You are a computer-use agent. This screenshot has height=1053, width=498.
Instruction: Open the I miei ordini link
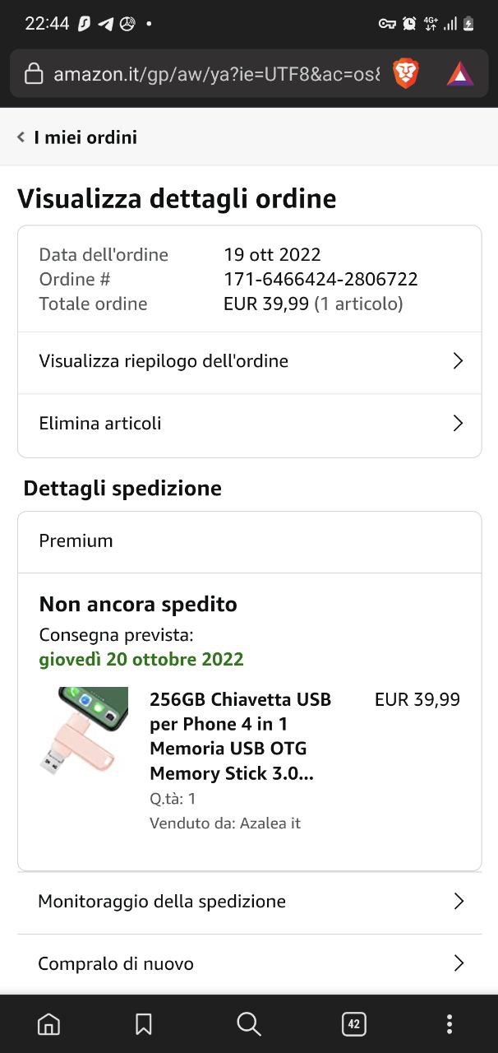(85, 137)
